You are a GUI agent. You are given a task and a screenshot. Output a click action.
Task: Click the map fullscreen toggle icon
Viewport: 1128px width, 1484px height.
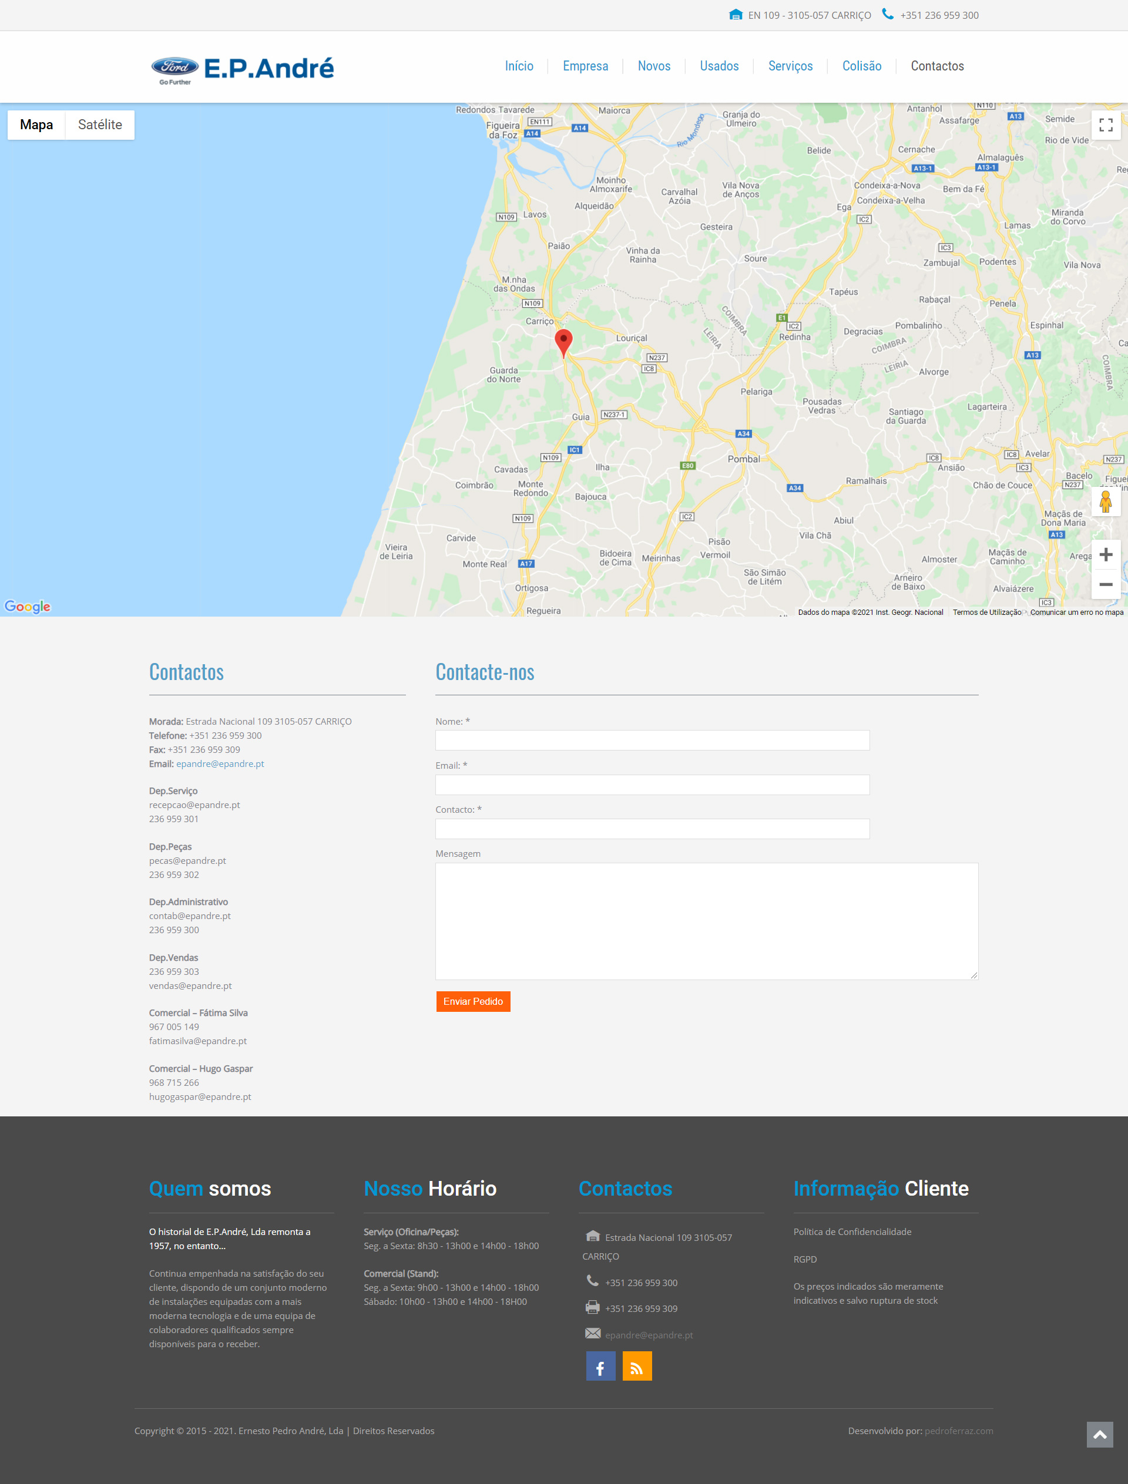(1106, 125)
